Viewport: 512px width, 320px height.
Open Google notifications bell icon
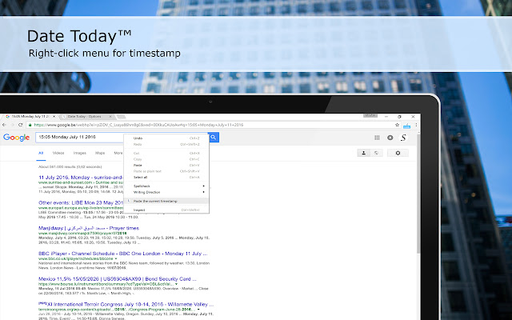[x=390, y=138]
